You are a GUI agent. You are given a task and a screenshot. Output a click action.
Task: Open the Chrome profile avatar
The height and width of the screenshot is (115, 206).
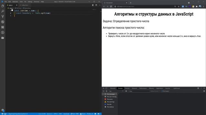pos(200,6)
